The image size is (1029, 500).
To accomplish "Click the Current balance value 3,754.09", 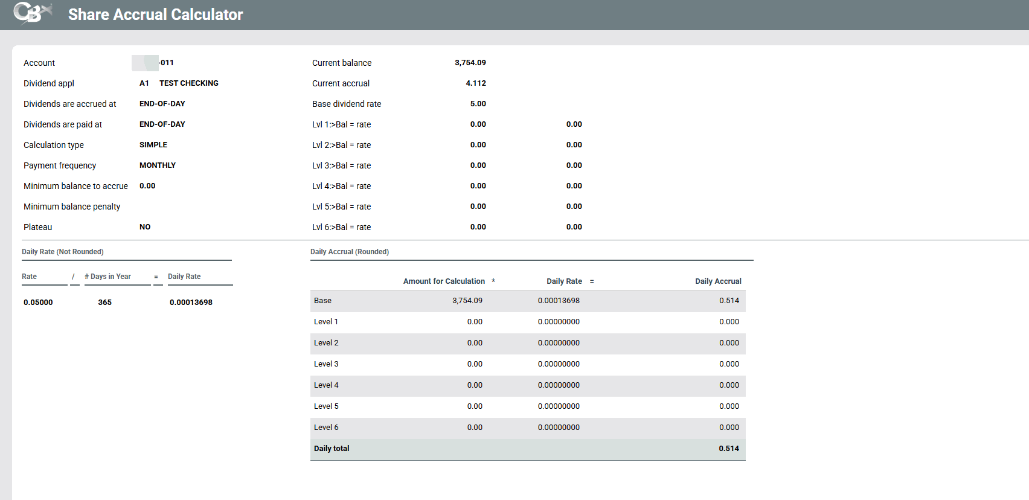I will 470,63.
